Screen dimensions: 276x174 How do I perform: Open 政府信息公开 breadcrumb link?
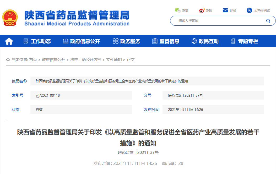[53, 60]
